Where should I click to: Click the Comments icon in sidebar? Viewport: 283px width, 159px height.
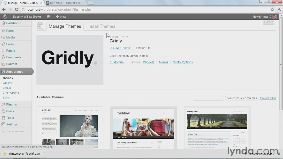coord(3,57)
